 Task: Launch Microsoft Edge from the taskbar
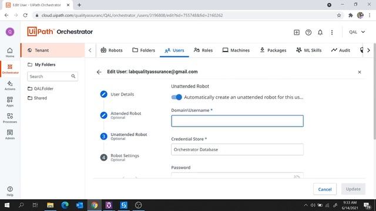(x=65, y=205)
